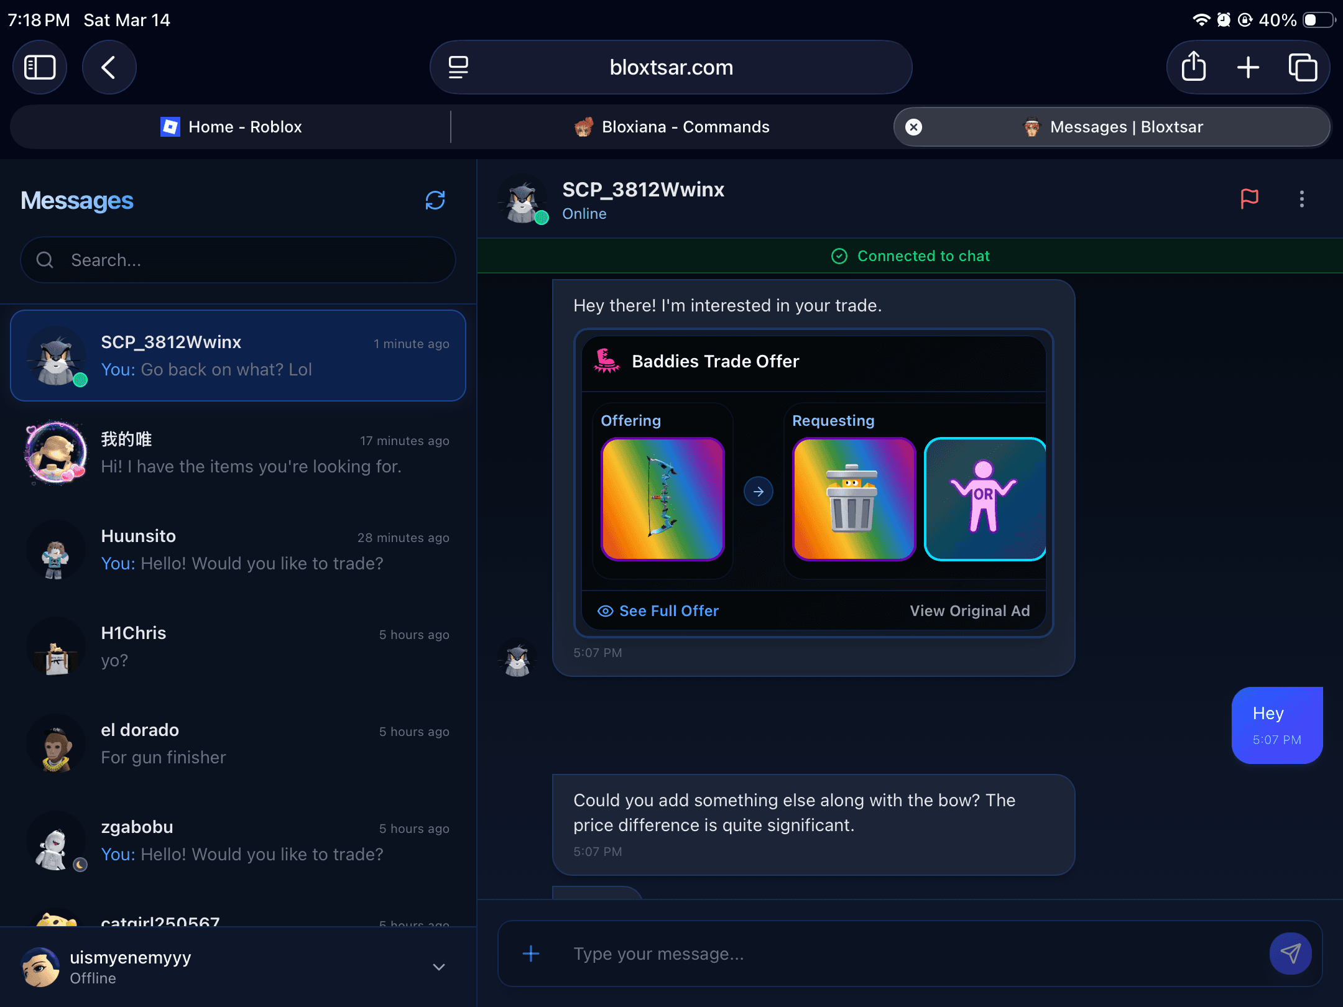
Task: Expand the uismyenemyyy account menu chevron
Action: (x=439, y=967)
